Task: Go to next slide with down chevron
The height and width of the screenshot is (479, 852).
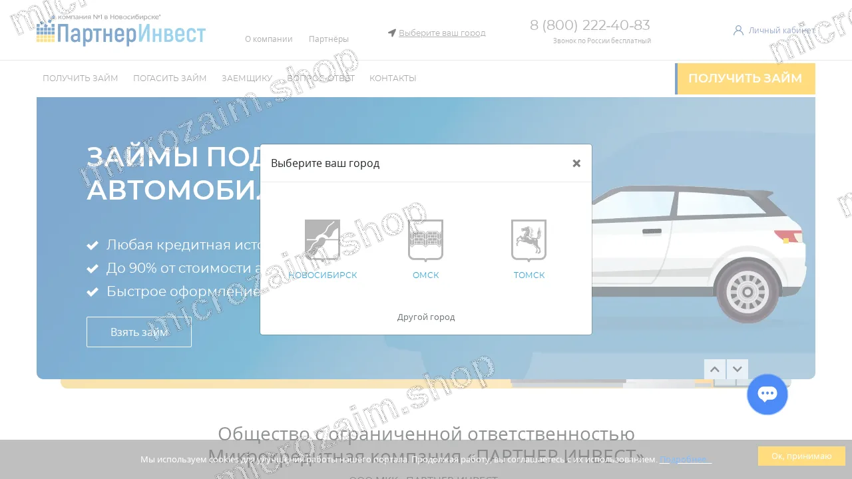Action: (x=738, y=369)
